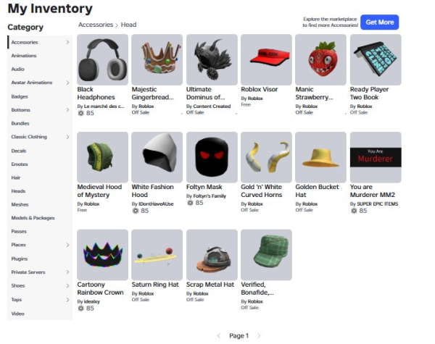
Task: Expand the Classic Clothing category arrow
Action: click(67, 137)
